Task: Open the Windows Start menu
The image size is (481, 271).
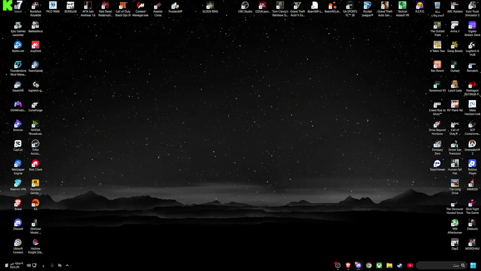Action: [473, 265]
